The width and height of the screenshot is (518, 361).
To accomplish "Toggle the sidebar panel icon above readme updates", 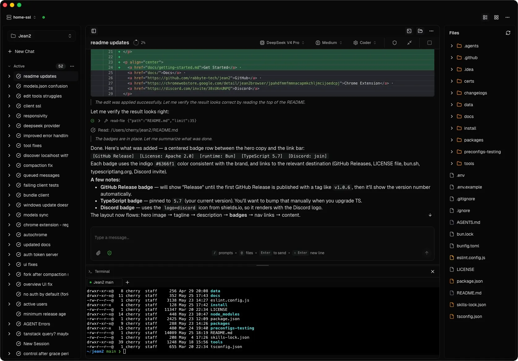I will (94, 31).
